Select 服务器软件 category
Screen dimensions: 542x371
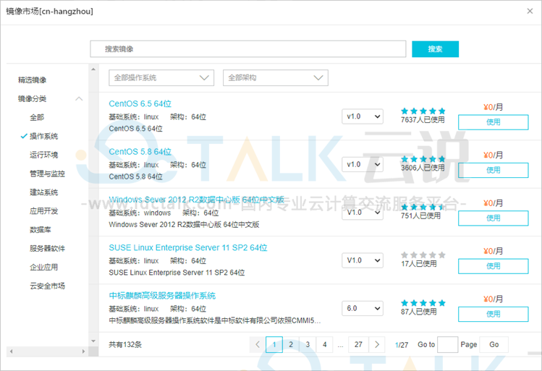point(47,248)
